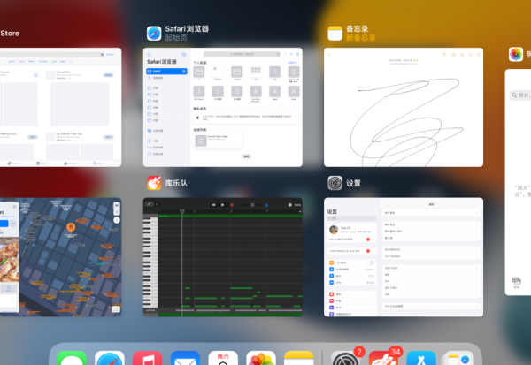Select the Safari浏览器 title above the card

tap(187, 29)
